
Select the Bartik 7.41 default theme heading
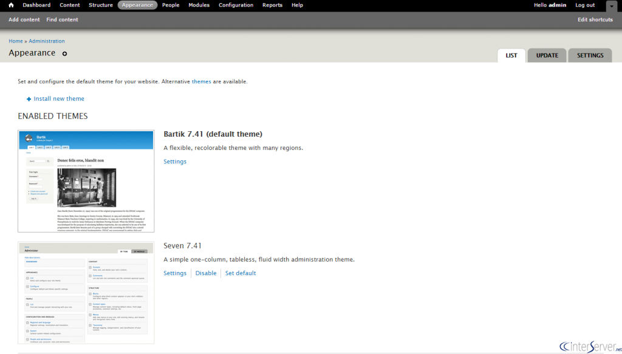[213, 134]
